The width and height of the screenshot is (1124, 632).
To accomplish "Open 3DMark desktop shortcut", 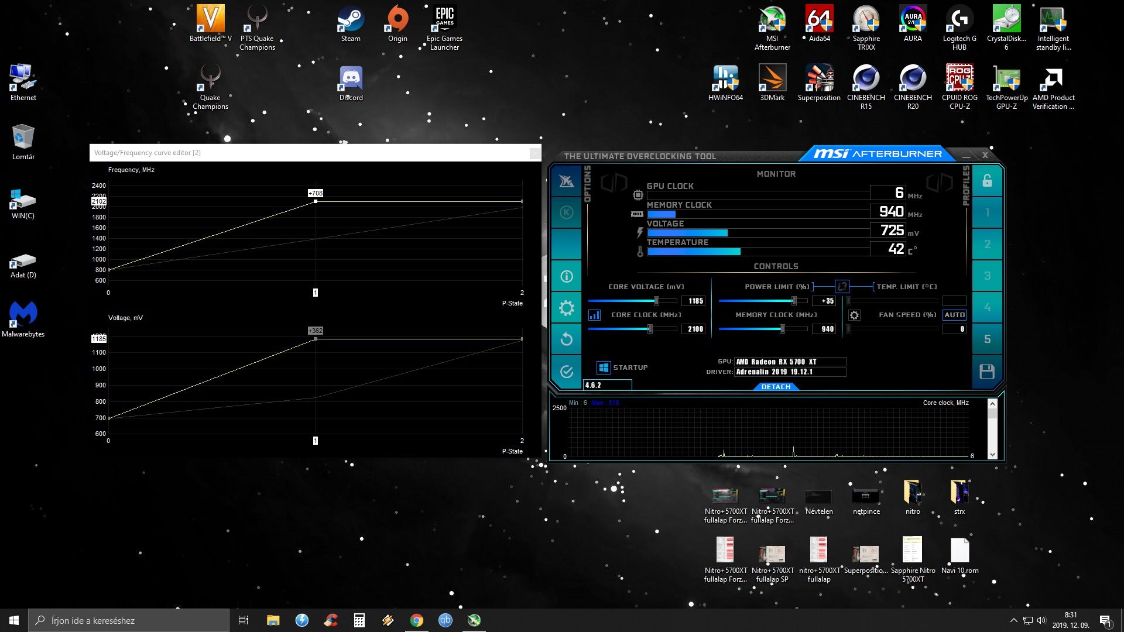I will click(x=772, y=83).
